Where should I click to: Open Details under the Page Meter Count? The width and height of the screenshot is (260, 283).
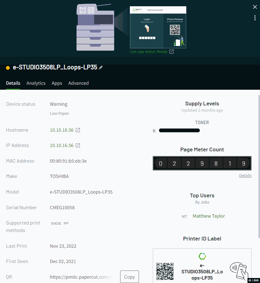pos(245,175)
